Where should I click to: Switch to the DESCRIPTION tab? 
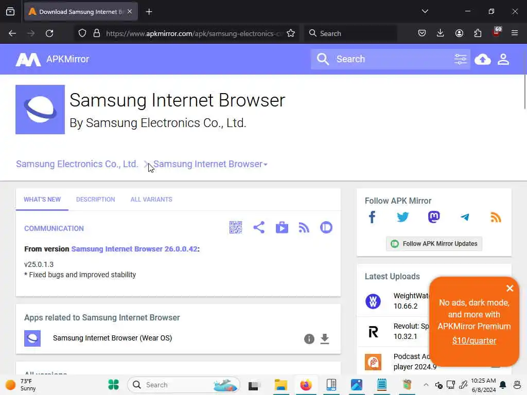point(95,200)
